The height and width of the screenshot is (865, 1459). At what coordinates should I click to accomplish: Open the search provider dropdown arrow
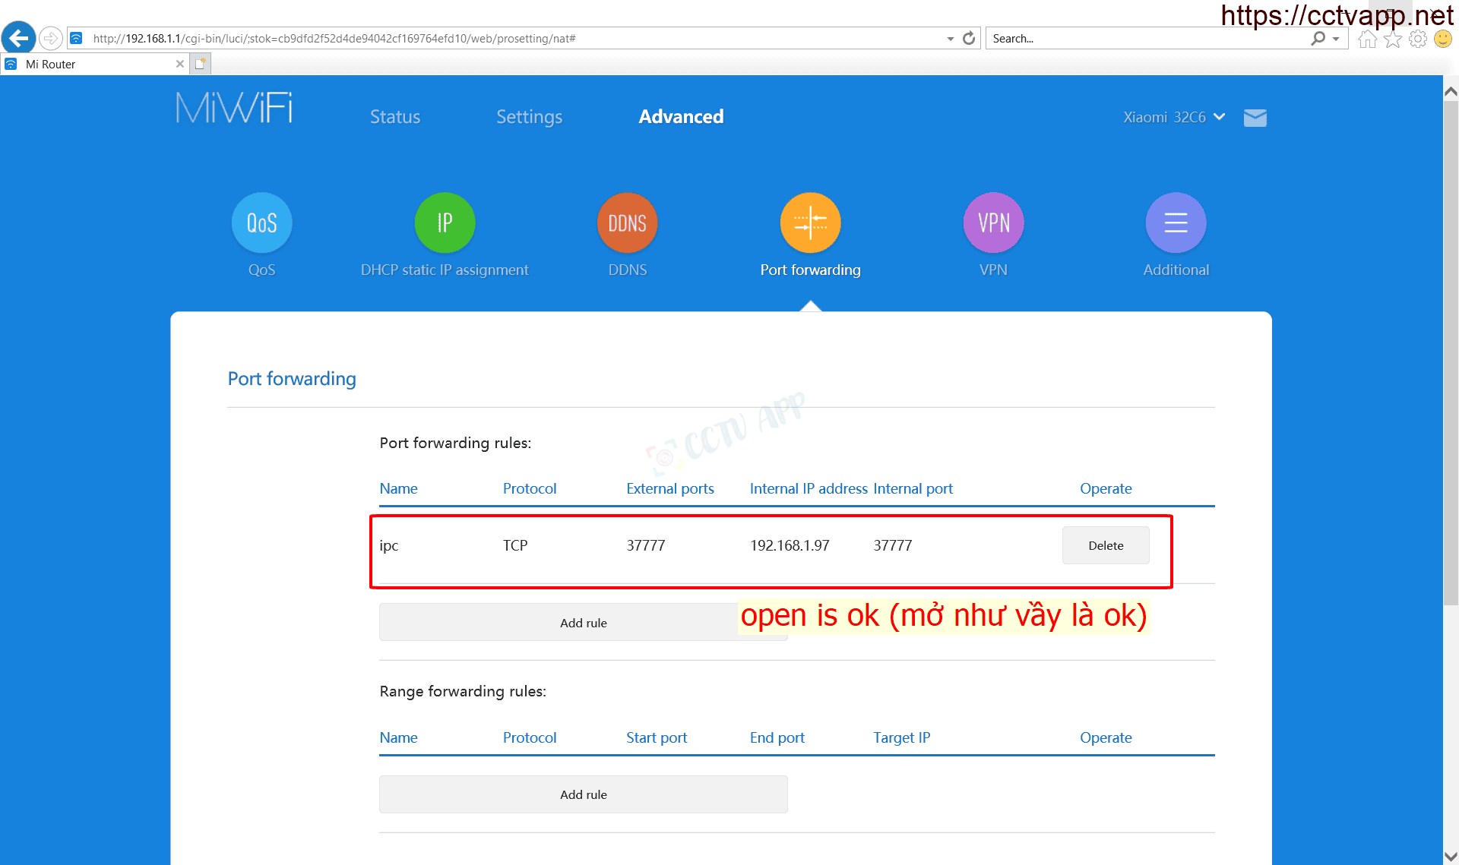point(1336,39)
